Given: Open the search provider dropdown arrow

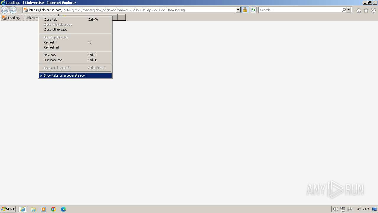Looking at the screenshot, I should tap(349, 10).
